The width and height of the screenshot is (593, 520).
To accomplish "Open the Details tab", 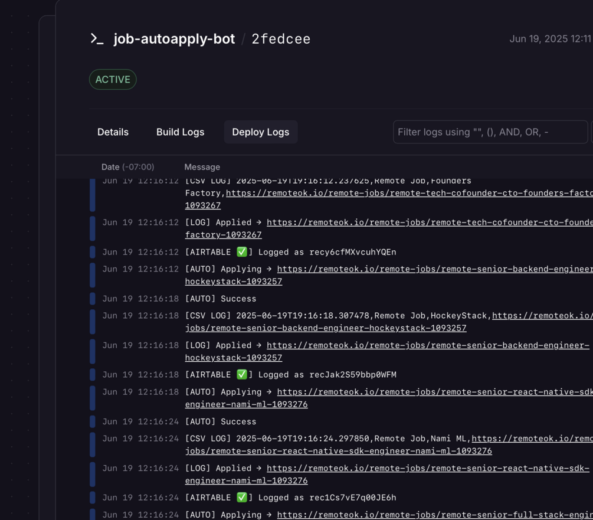I will [x=113, y=132].
